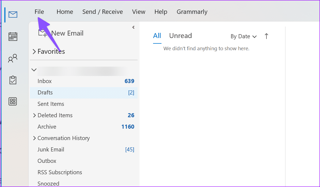
Task: Select the To Do tasks icon
Action: pos(13,80)
